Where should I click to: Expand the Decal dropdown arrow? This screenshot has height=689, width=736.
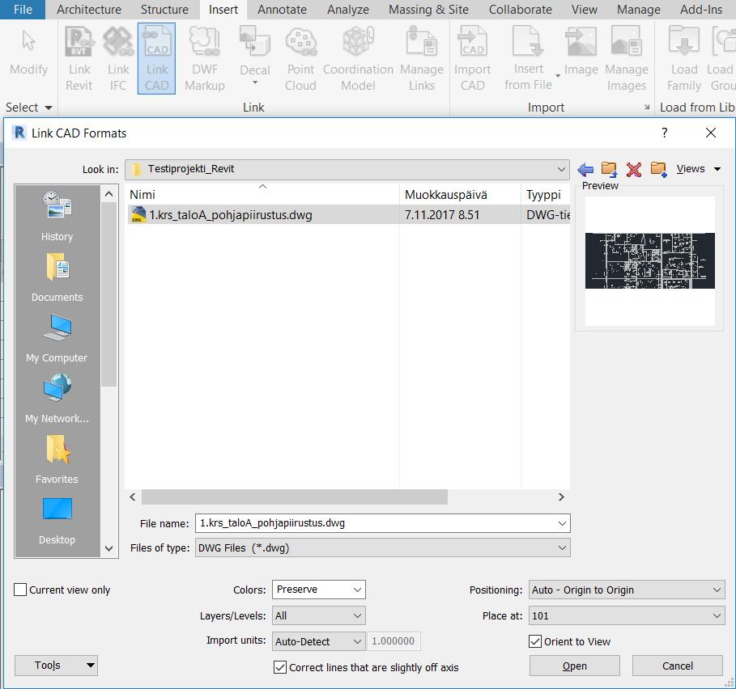click(x=255, y=83)
